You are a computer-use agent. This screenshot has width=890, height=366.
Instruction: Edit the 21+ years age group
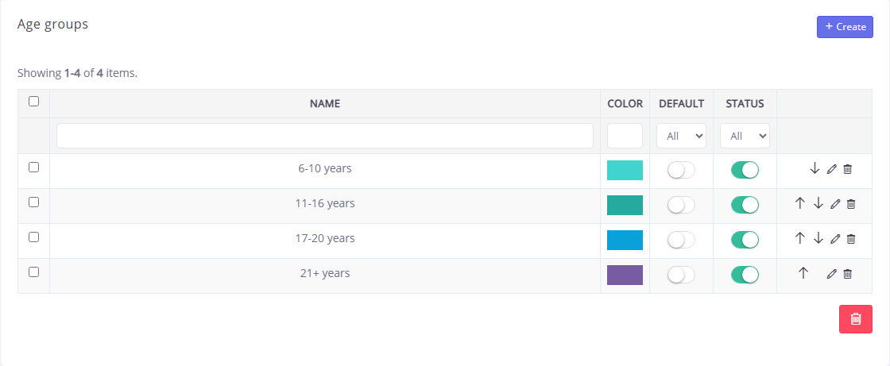click(x=831, y=275)
